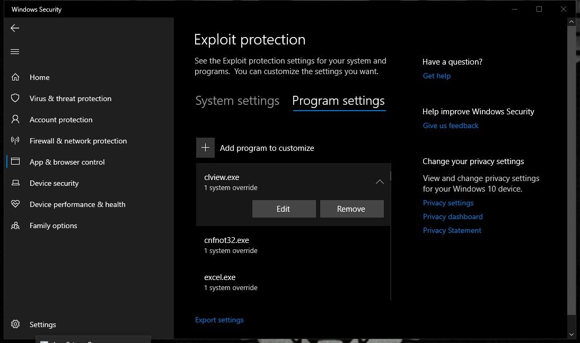Collapse the clview.exe entry chevron
580x343 pixels.
[380, 182]
